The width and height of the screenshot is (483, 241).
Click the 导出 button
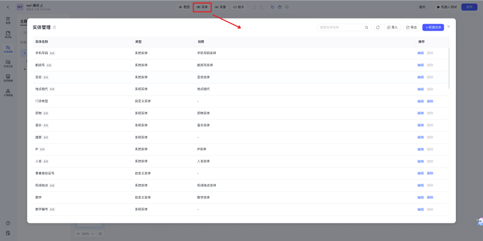(411, 27)
